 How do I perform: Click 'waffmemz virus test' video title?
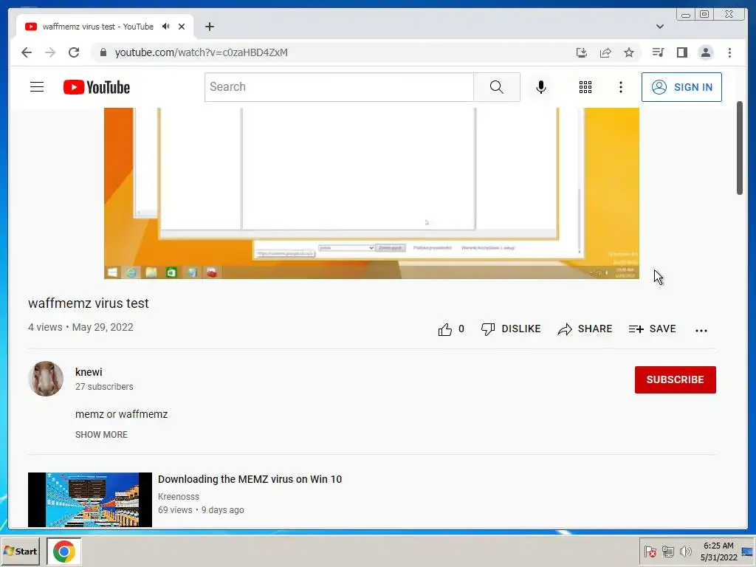[x=89, y=303]
